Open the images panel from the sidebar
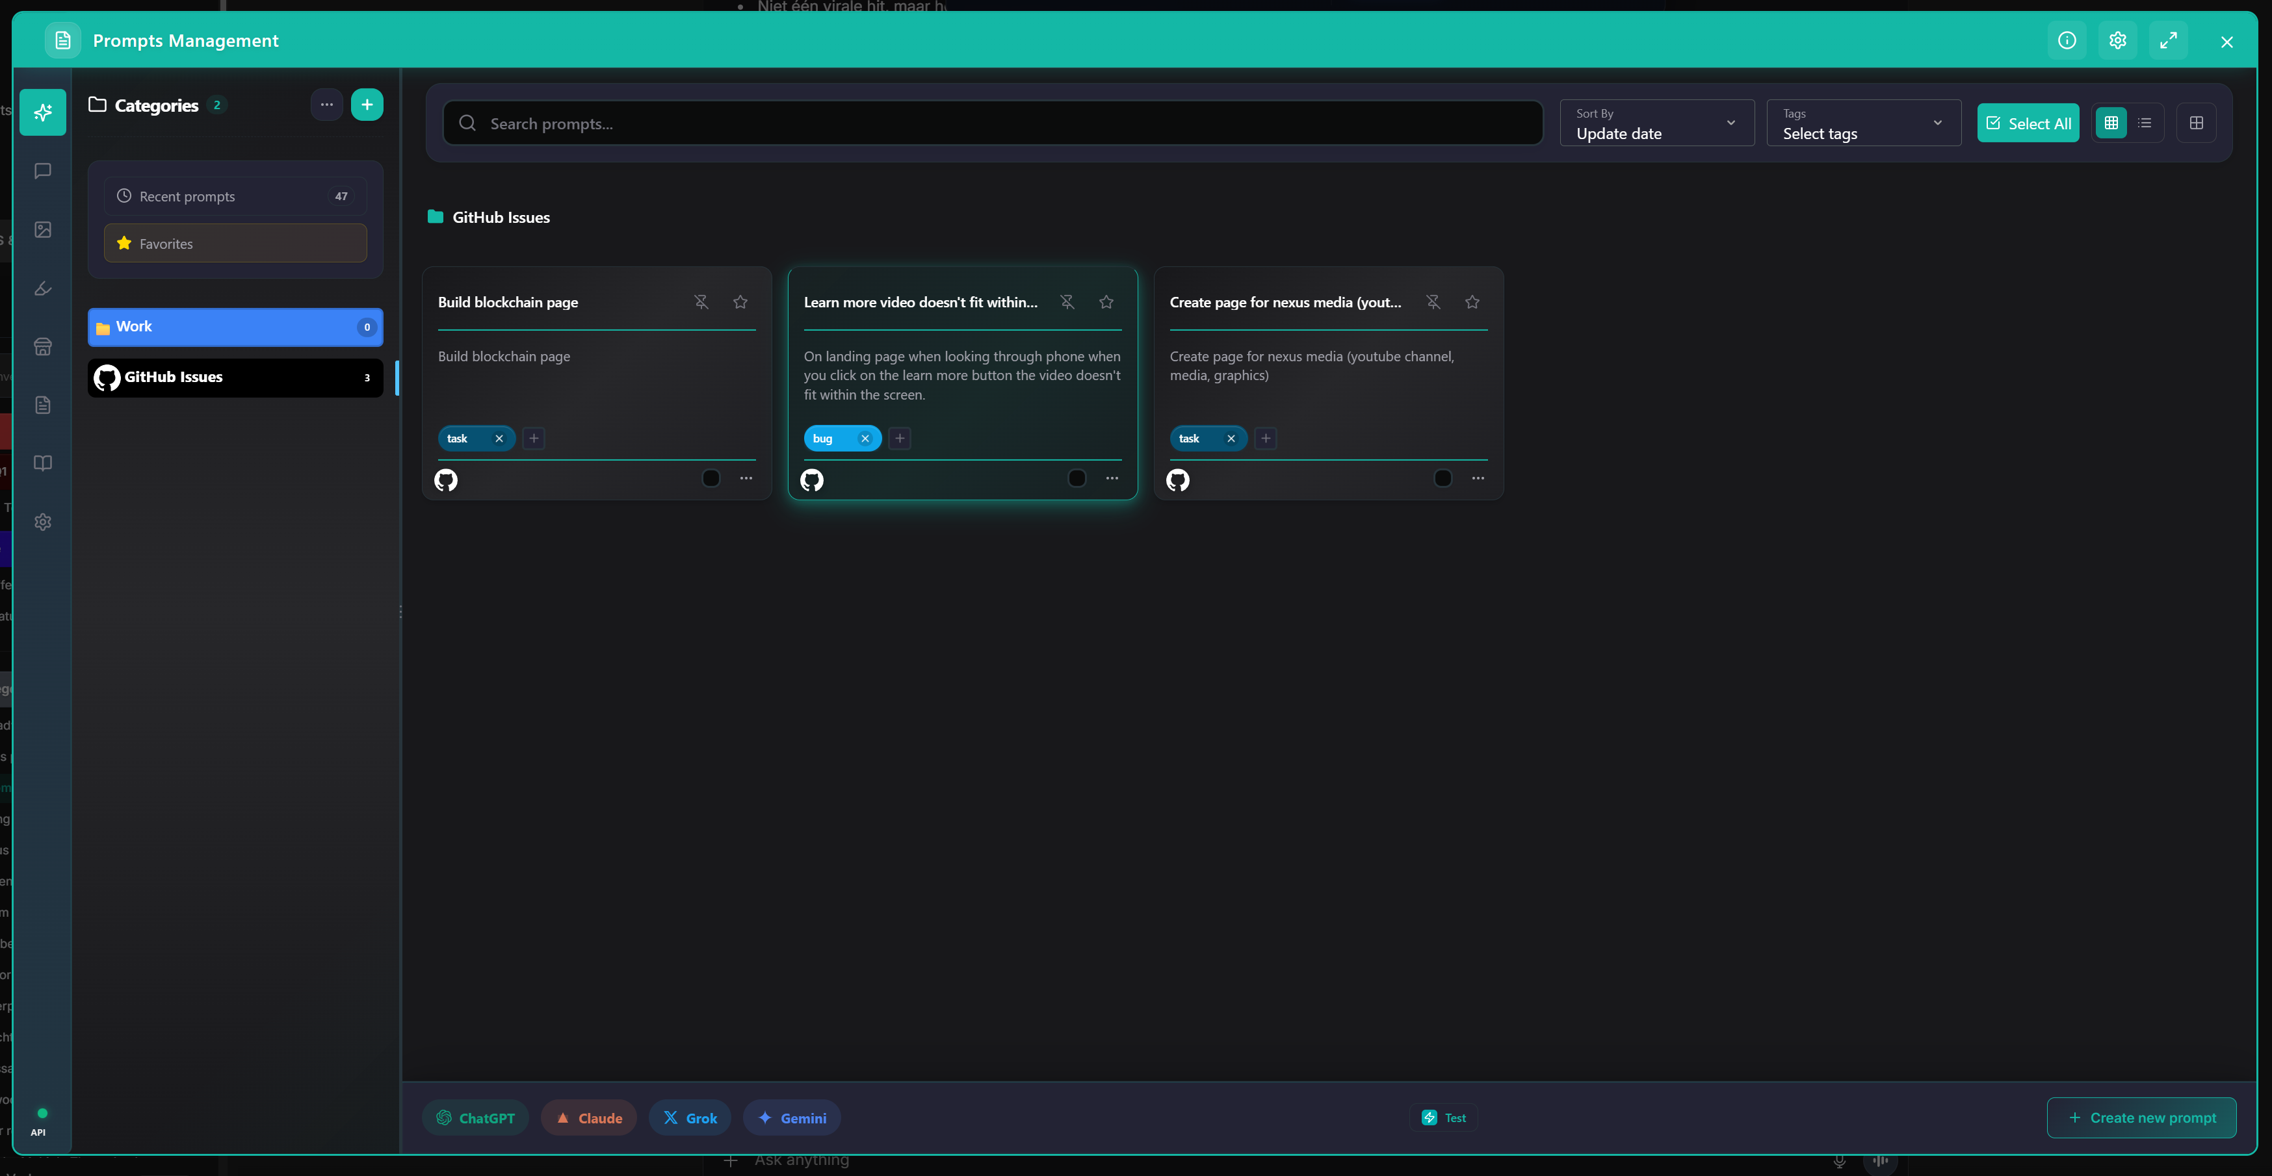This screenshot has height=1176, width=2272. 42,229
